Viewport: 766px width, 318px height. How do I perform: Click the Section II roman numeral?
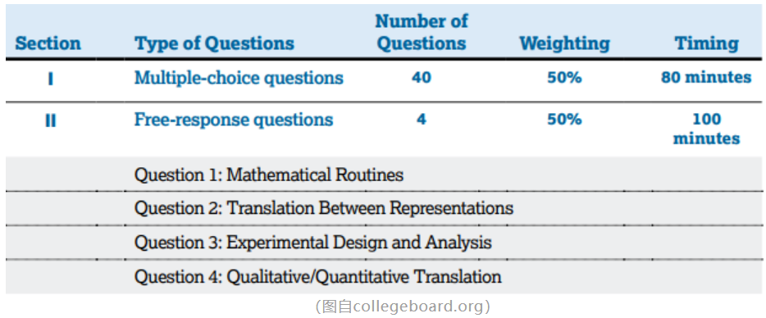click(x=50, y=120)
